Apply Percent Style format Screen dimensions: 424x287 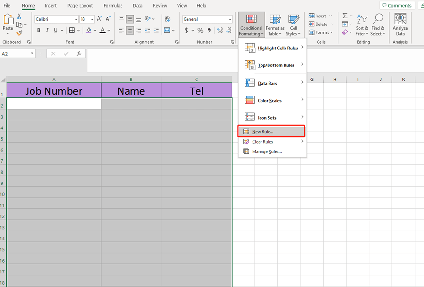200,30
